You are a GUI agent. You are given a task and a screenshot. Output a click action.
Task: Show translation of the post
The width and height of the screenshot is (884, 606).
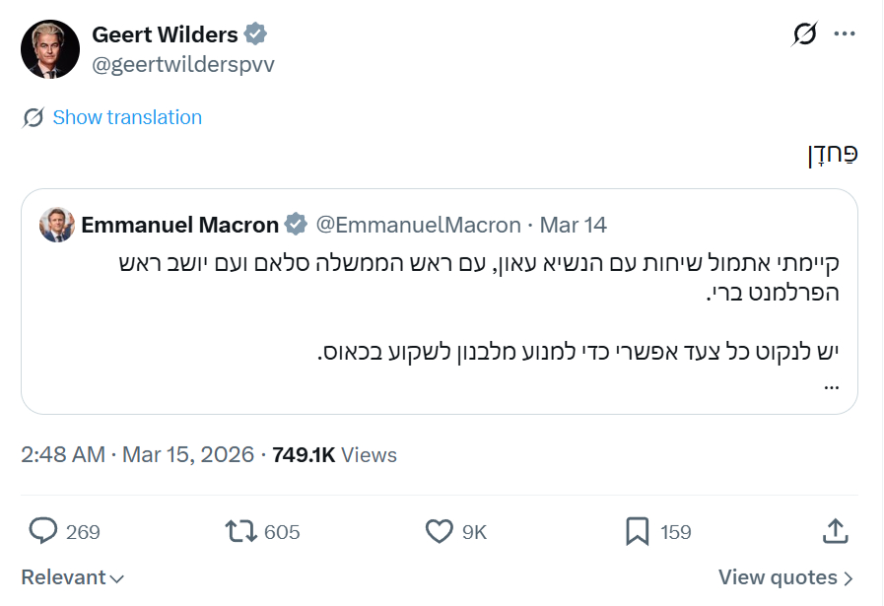[x=127, y=117]
